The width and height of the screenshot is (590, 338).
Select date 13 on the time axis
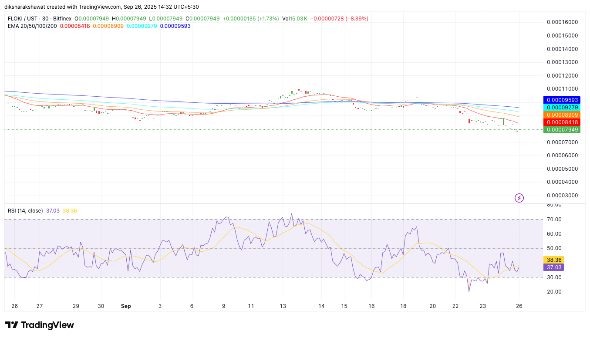[x=283, y=306]
